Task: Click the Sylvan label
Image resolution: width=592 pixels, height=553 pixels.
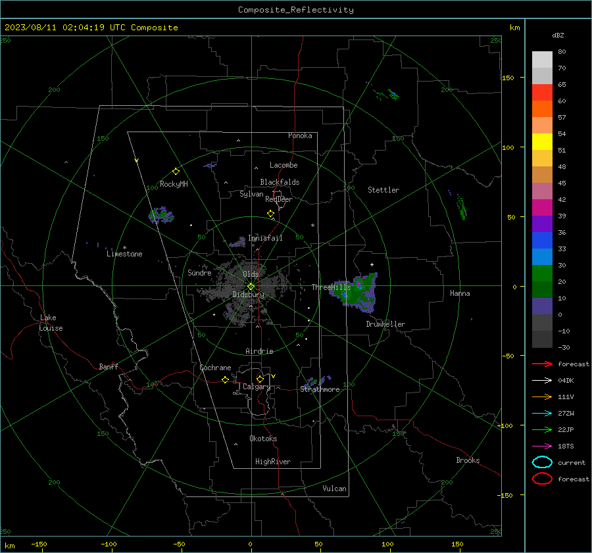Action: [251, 194]
